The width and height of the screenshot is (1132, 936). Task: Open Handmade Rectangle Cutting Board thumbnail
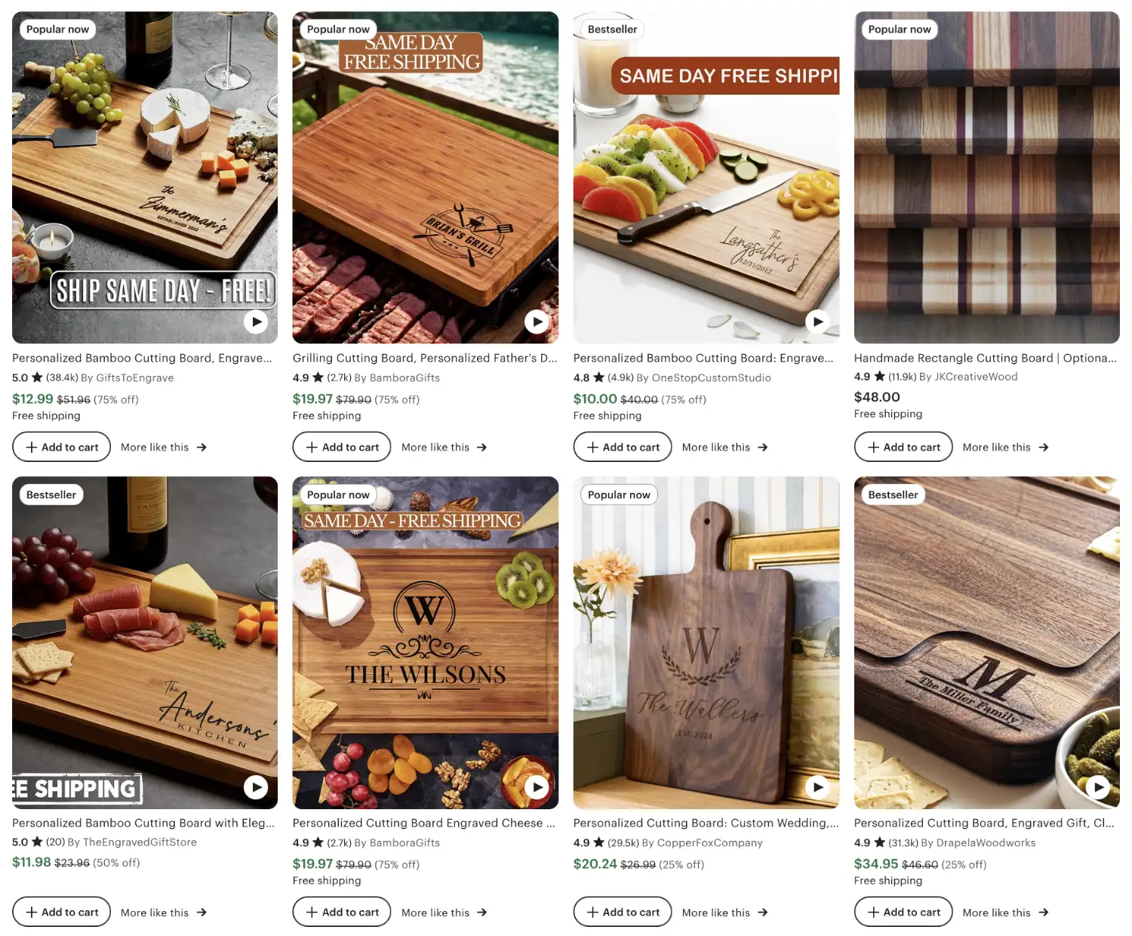click(986, 177)
